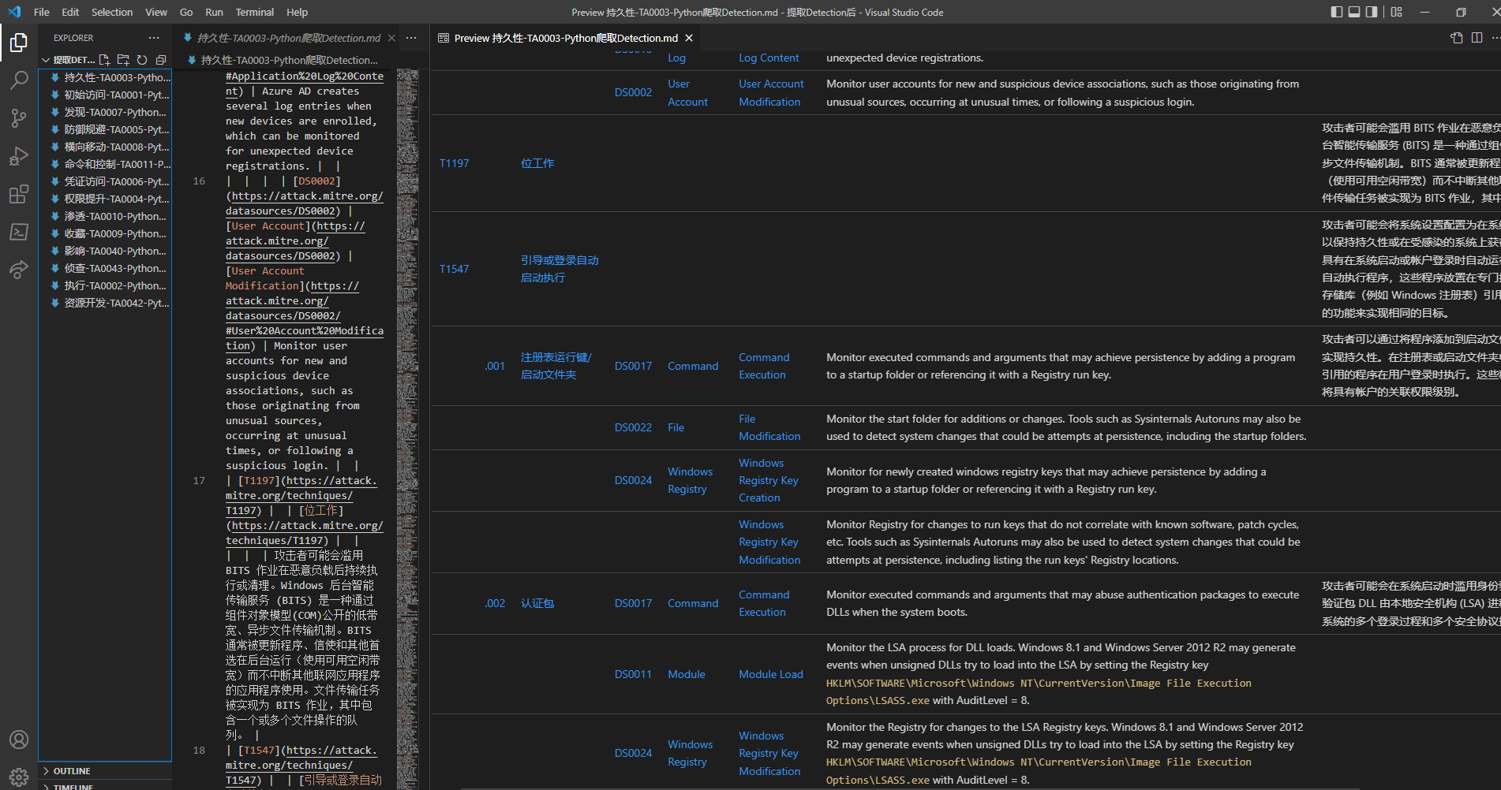
Task: Open the Edit menu
Action: [70, 12]
